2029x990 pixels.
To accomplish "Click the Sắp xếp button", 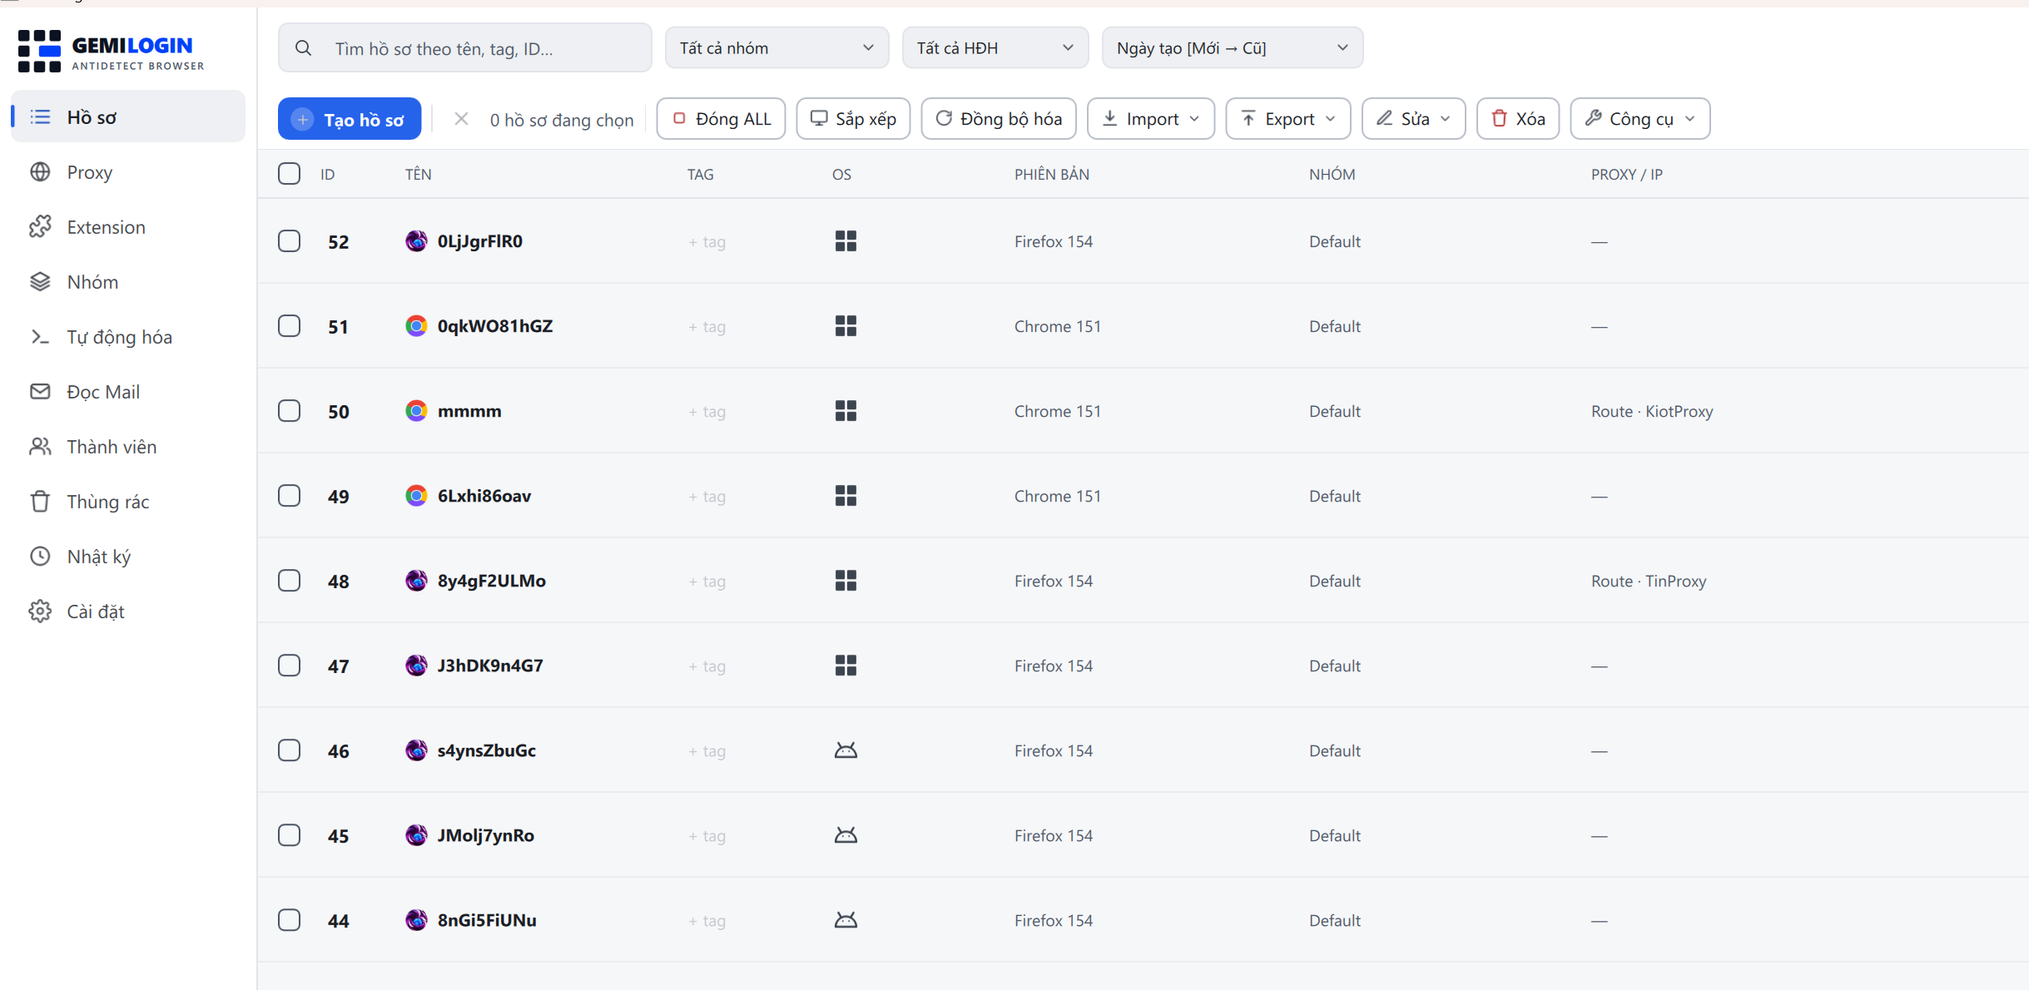I will [853, 119].
